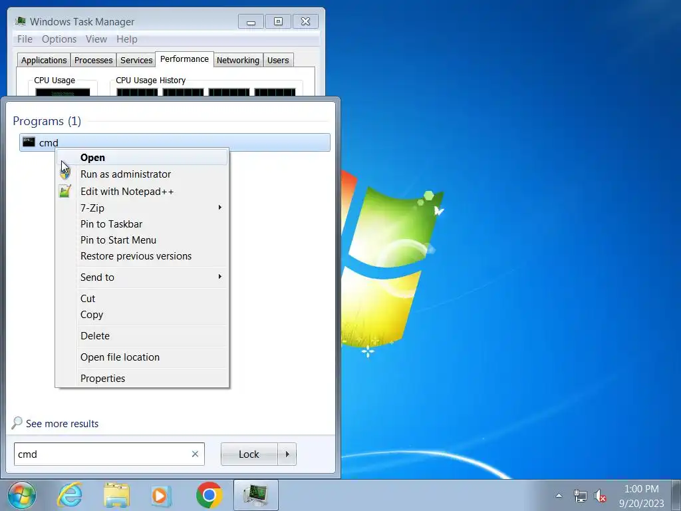
Task: Open Task Manager View menu
Action: pyautogui.click(x=96, y=39)
